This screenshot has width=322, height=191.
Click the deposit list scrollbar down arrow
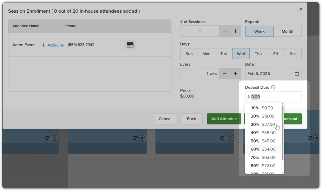coord(283,173)
